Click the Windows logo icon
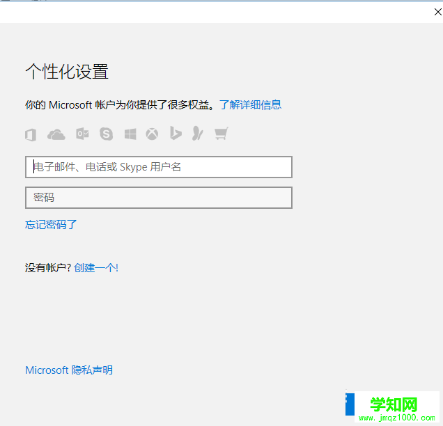 tap(130, 134)
